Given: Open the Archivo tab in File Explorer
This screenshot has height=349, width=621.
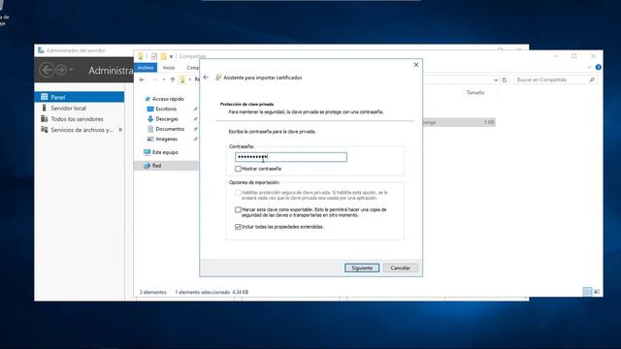Looking at the screenshot, I should pos(146,68).
